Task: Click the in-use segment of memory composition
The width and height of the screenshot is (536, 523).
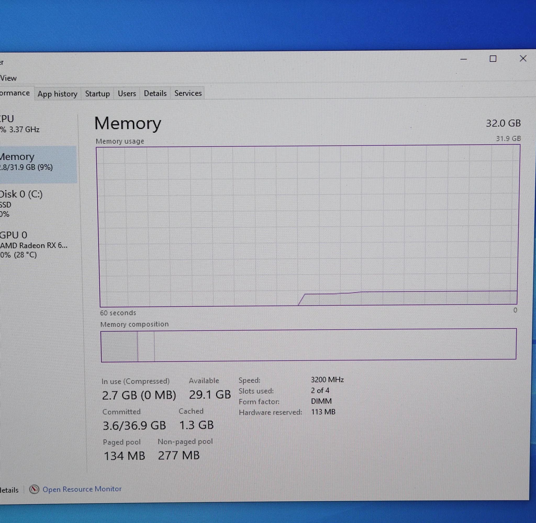Action: 119,346
